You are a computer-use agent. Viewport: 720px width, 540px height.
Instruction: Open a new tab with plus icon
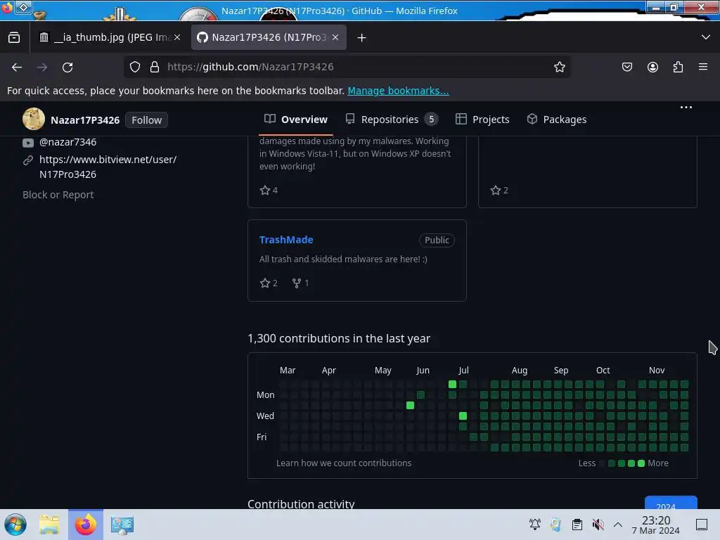click(362, 38)
